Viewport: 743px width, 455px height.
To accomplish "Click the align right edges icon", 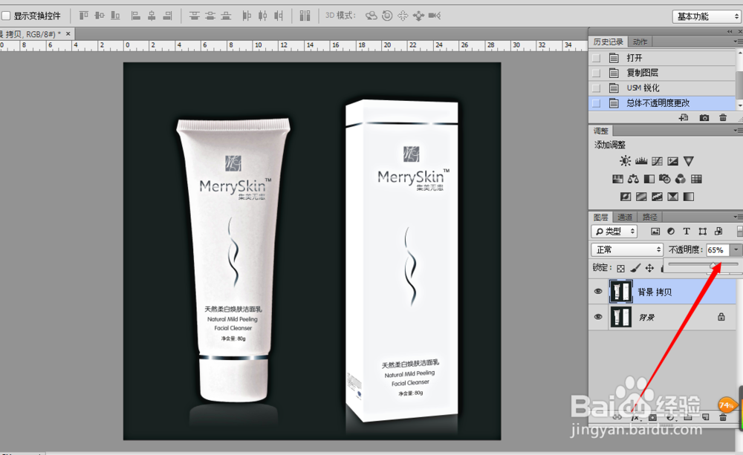I will (167, 16).
